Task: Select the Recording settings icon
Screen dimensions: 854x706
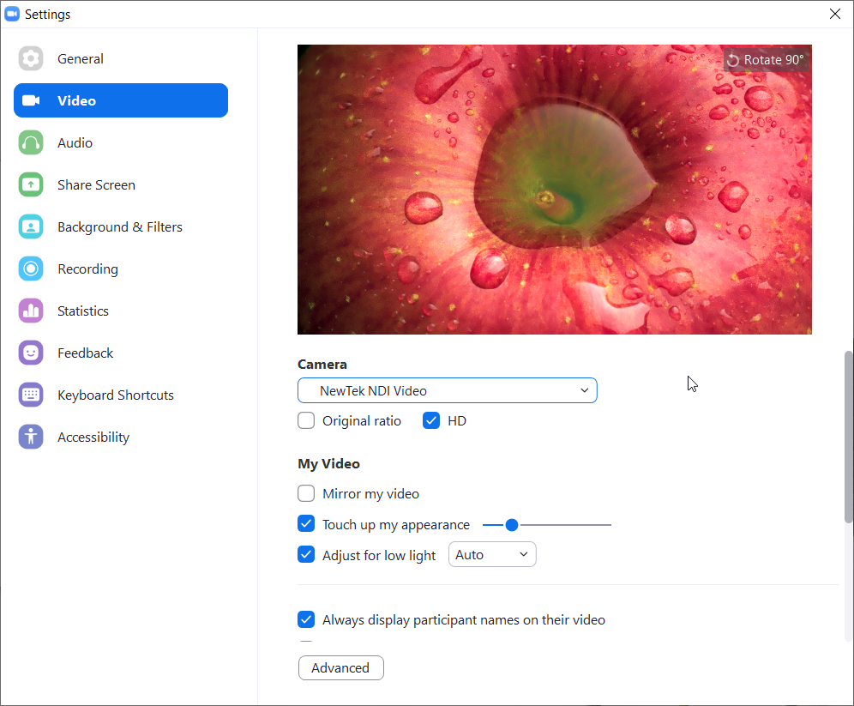Action: click(x=31, y=269)
